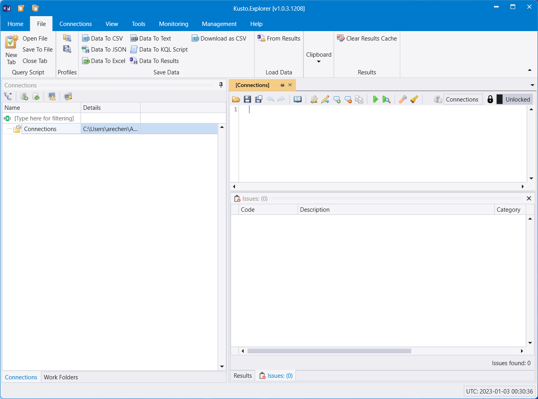Click the play with magnifier icon
538x399 pixels.
(x=386, y=100)
